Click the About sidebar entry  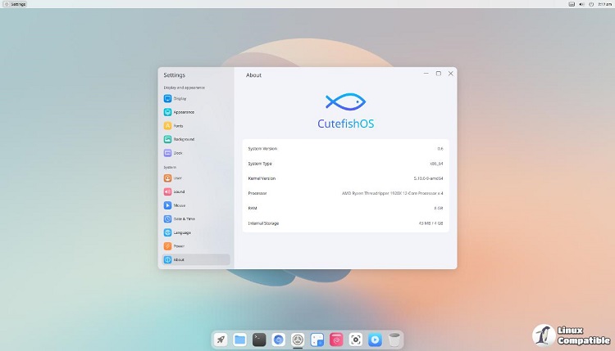pos(179,259)
